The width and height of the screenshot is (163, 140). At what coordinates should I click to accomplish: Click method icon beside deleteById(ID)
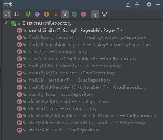(20, 102)
